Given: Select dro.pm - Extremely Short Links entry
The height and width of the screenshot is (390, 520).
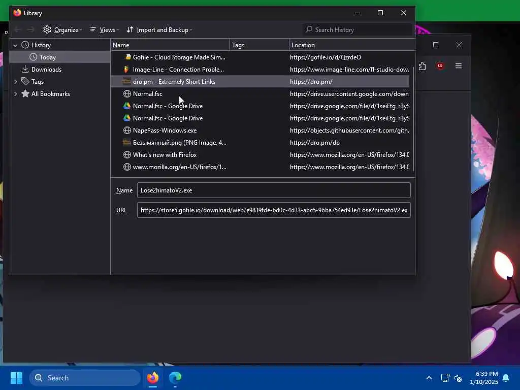Looking at the screenshot, I should (260, 82).
